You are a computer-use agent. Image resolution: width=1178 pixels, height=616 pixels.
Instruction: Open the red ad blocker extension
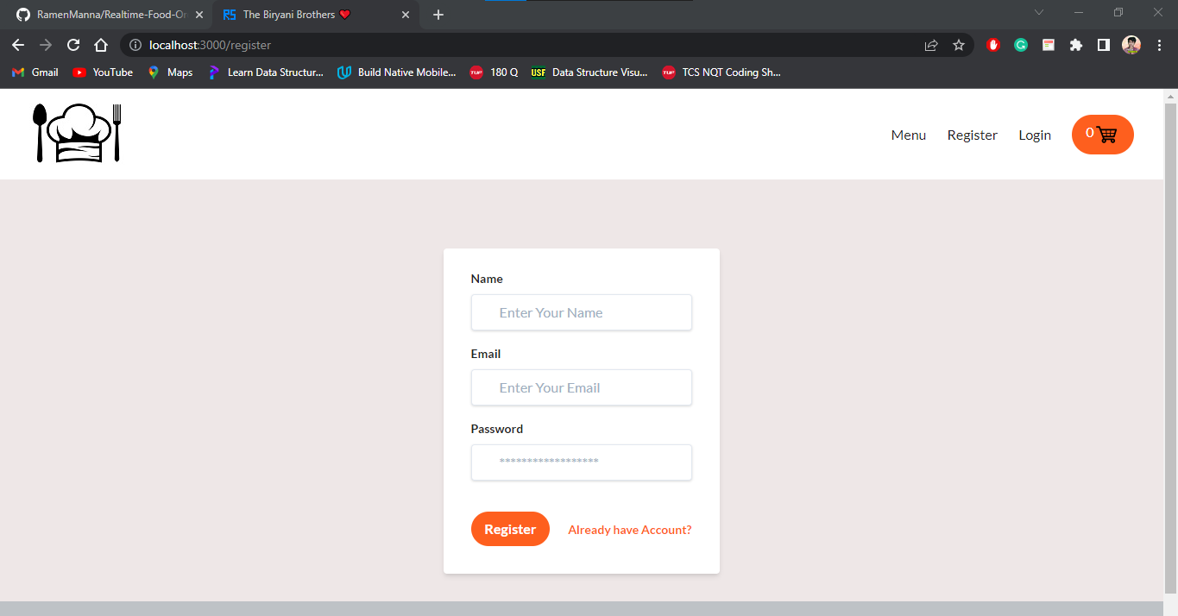(993, 45)
